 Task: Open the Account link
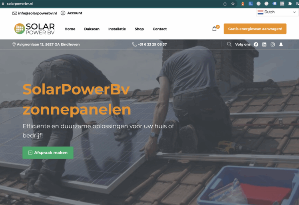(x=72, y=13)
